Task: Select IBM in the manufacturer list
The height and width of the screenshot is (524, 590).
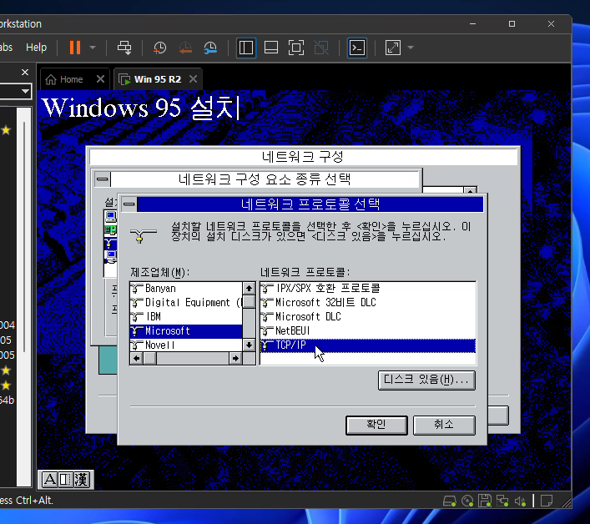Action: pos(186,317)
